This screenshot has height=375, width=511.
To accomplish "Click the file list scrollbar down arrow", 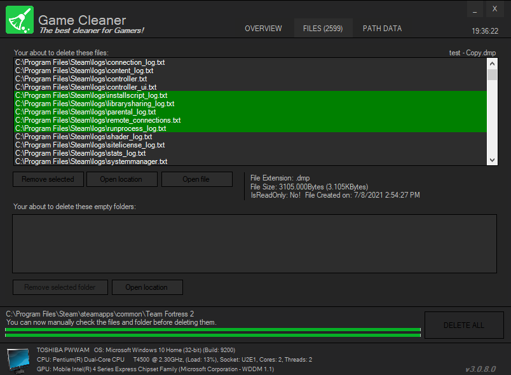I will pyautogui.click(x=492, y=160).
